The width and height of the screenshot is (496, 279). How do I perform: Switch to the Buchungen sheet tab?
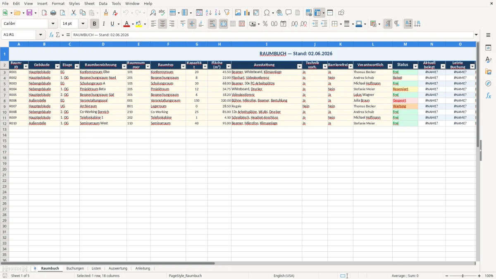(75, 268)
